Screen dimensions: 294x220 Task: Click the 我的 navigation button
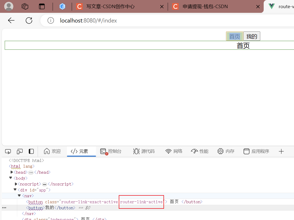click(252, 36)
